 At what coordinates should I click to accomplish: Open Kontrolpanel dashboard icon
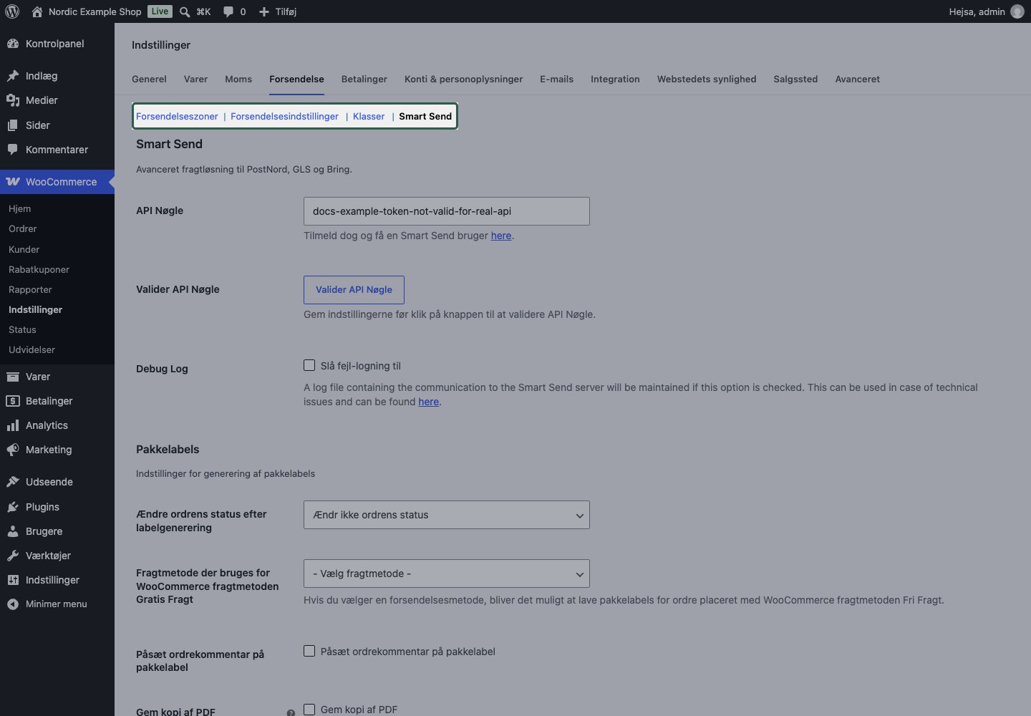(13, 44)
